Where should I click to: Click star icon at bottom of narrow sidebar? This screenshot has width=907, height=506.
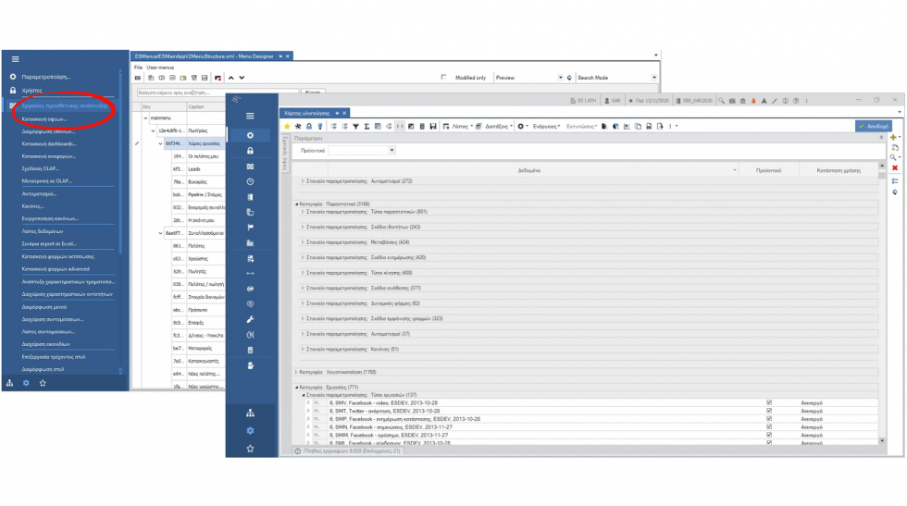250,449
